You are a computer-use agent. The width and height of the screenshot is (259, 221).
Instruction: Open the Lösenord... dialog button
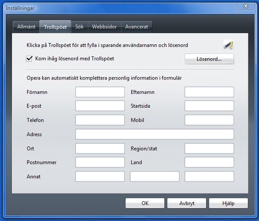point(209,59)
